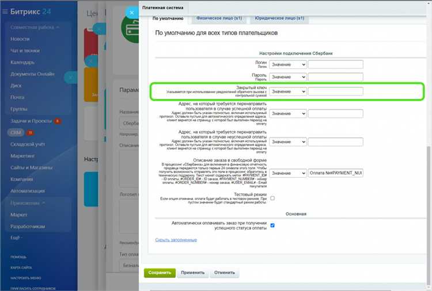
Task: Open Группы in the left sidebar
Action: (x=19, y=109)
